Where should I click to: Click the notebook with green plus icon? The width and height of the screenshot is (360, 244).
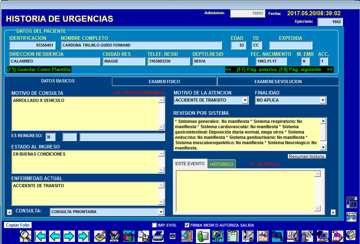point(129,236)
